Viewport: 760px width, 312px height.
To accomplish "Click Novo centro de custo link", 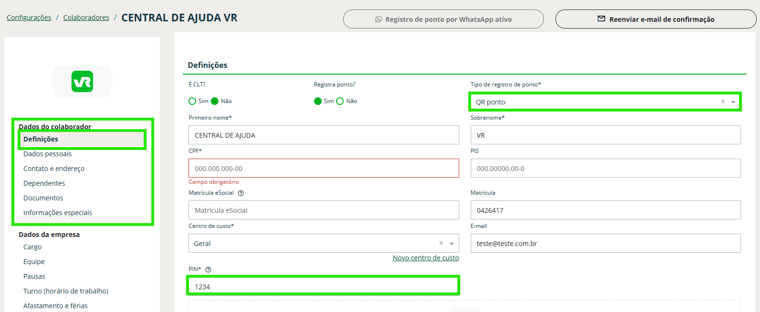I will coord(425,258).
